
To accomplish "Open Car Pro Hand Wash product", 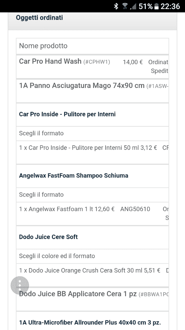I will (x=50, y=61).
